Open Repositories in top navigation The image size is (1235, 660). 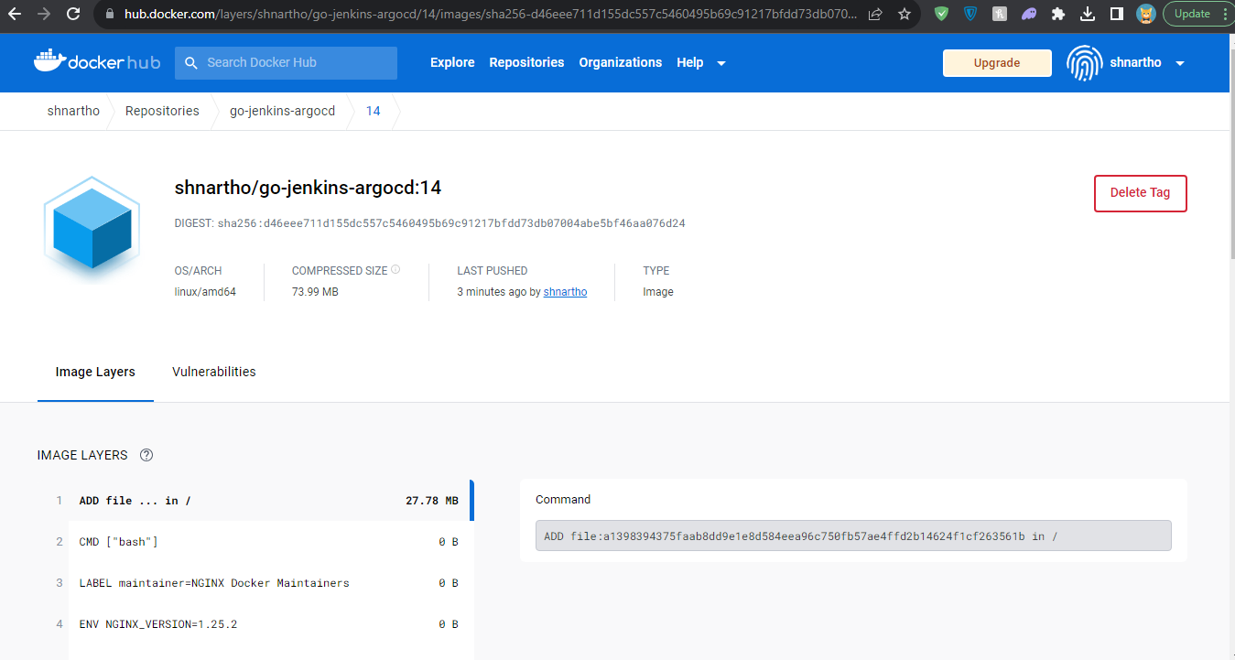click(526, 62)
